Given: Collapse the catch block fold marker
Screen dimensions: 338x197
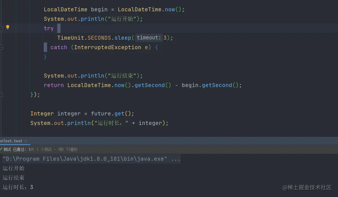Looking at the screenshot, I should pyautogui.click(x=1, y=47).
